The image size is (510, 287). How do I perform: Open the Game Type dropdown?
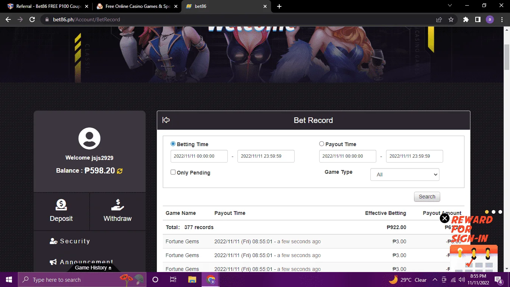pyautogui.click(x=405, y=175)
